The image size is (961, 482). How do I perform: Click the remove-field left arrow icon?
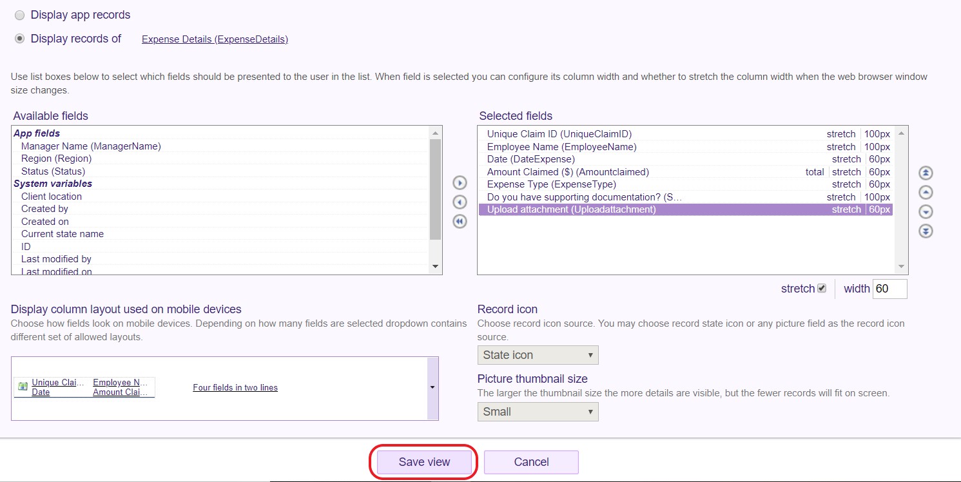[459, 202]
